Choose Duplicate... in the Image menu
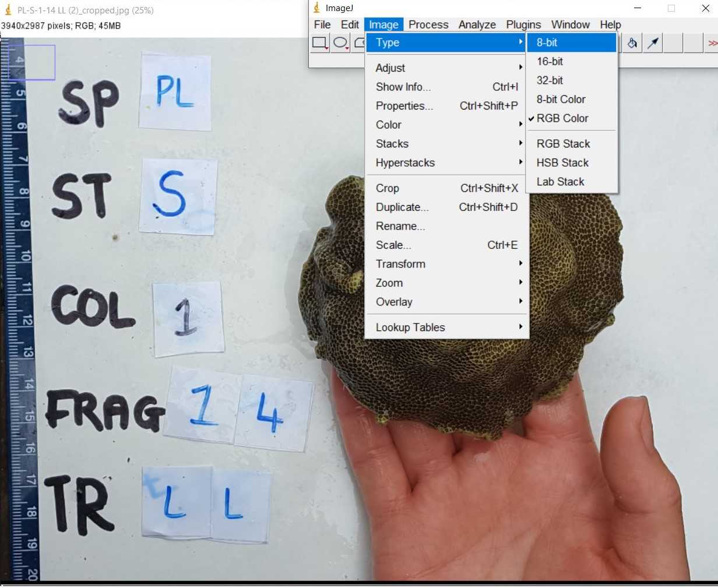 click(446, 207)
